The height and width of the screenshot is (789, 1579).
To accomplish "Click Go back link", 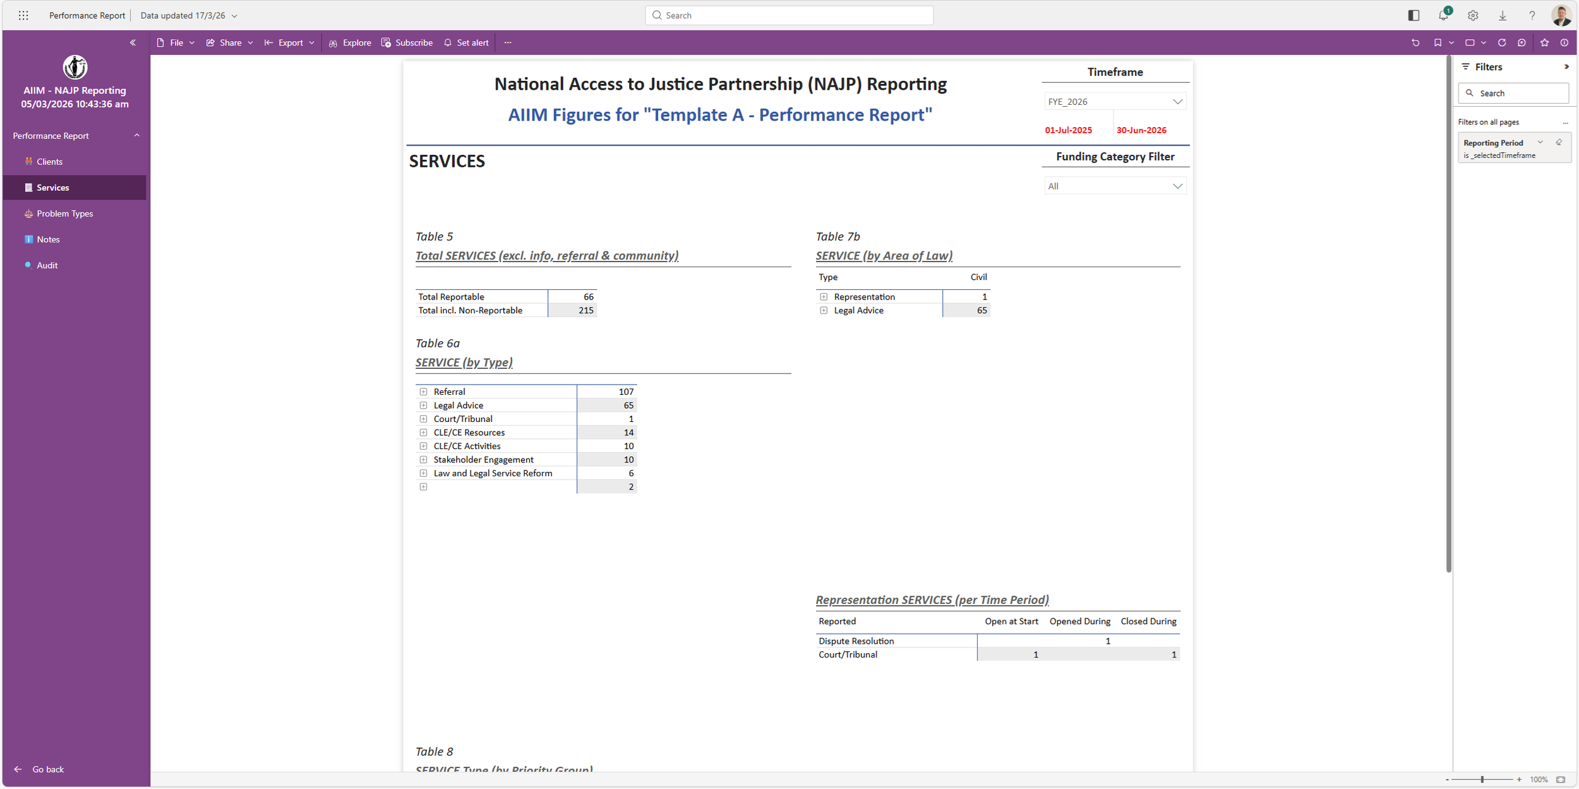I will click(x=47, y=769).
